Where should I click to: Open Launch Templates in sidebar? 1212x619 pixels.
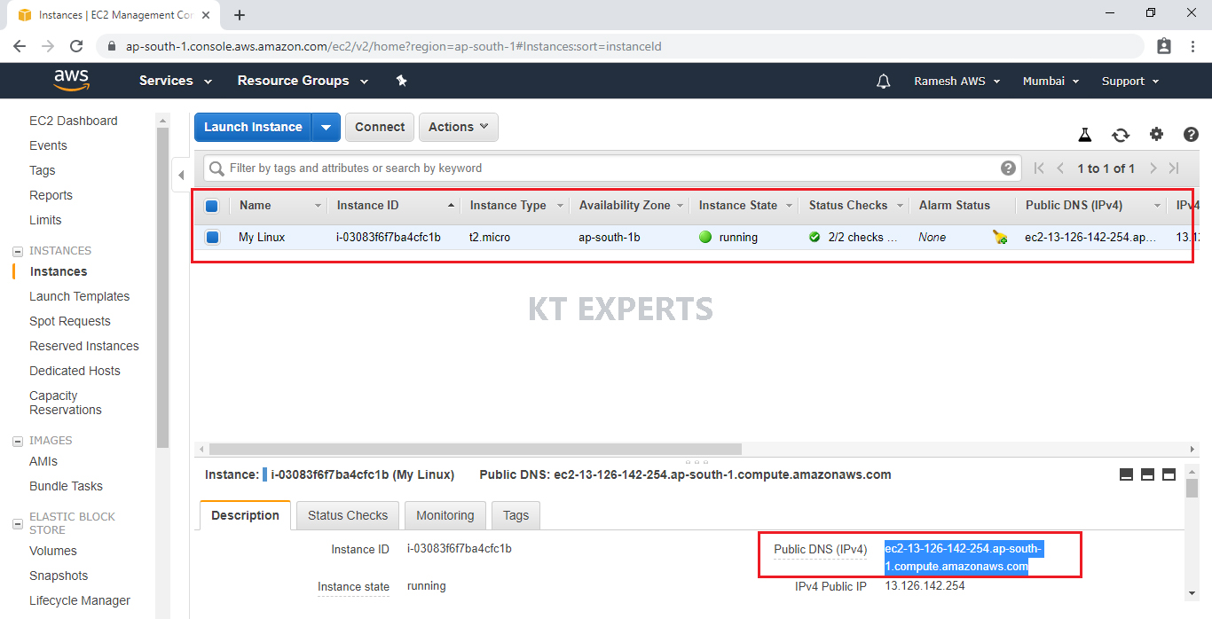[x=79, y=296]
